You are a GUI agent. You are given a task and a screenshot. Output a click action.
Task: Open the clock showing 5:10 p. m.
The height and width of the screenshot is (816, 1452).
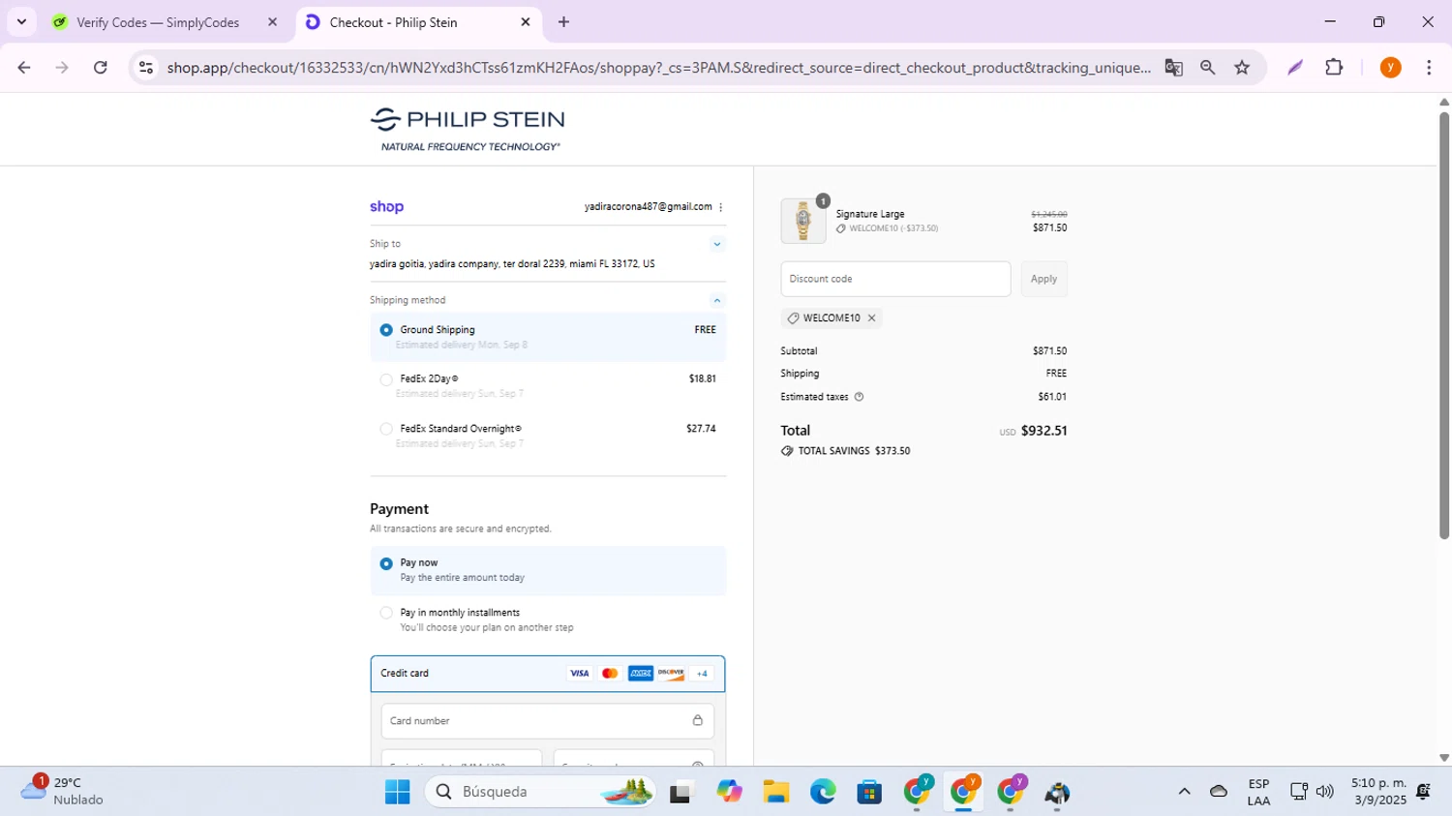click(x=1378, y=792)
